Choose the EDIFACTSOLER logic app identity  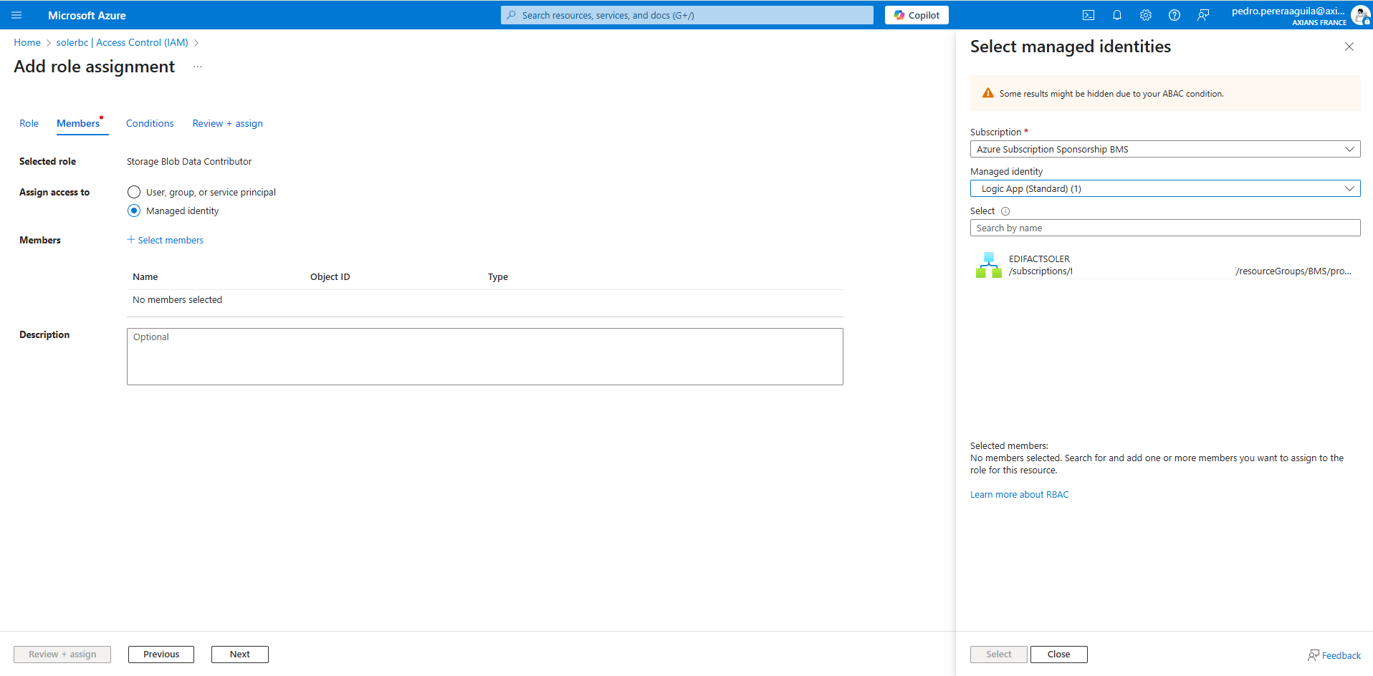click(x=1039, y=265)
